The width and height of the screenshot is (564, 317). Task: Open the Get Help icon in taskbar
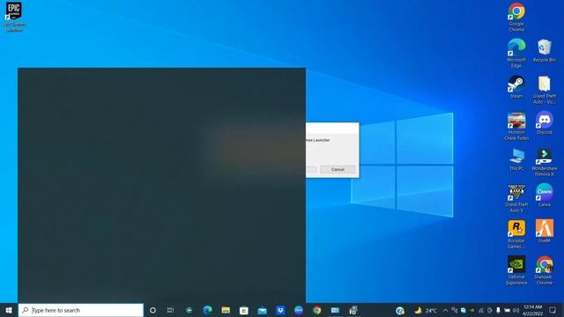coord(399,310)
